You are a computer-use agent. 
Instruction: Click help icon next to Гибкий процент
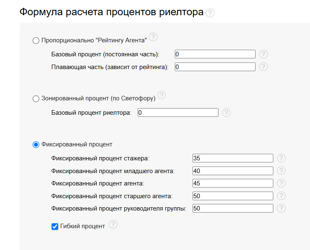point(113,225)
